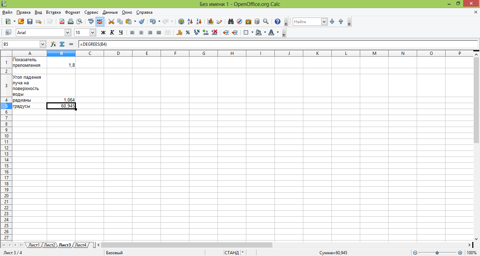This screenshot has height=256, width=480.
Task: Show Draw Functions pencil icon
Action: pyautogui.click(x=220, y=21)
